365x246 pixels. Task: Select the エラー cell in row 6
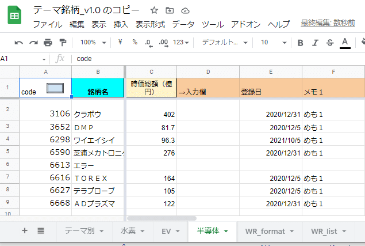[x=98, y=165]
